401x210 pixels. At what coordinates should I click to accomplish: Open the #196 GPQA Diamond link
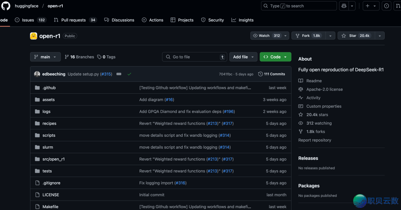(229, 112)
